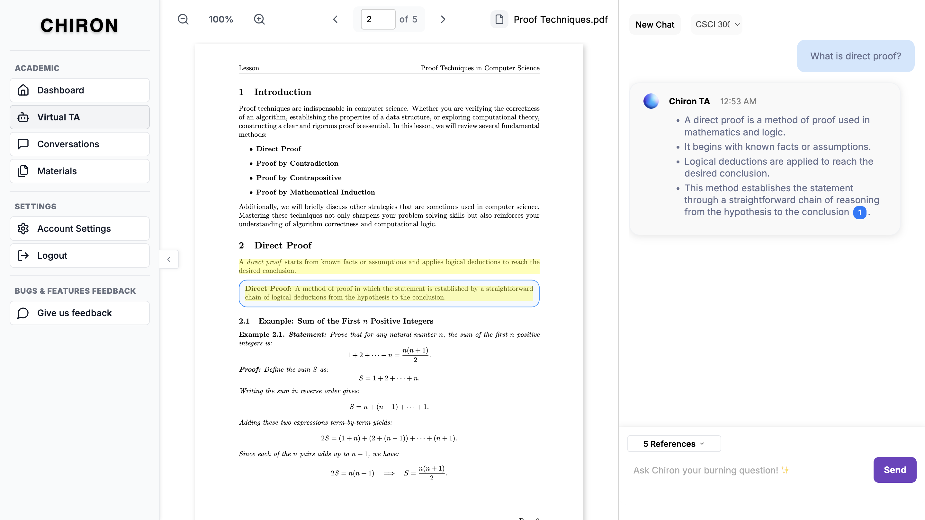Click the Materials documents icon
Viewport: 925px width, 520px height.
point(23,171)
